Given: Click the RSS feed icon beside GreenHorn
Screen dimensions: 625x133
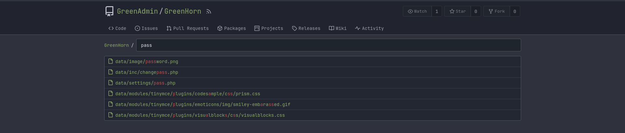Looking at the screenshot, I should click(209, 12).
